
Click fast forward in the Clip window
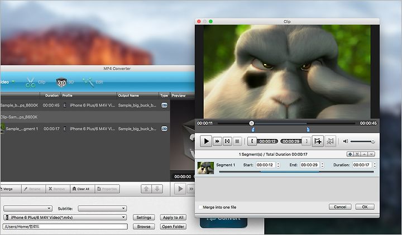(x=217, y=141)
